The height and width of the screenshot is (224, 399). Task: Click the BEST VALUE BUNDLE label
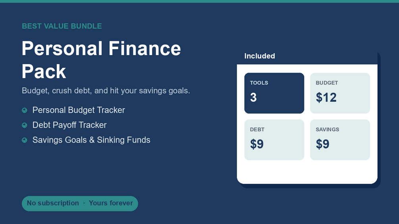click(x=62, y=26)
